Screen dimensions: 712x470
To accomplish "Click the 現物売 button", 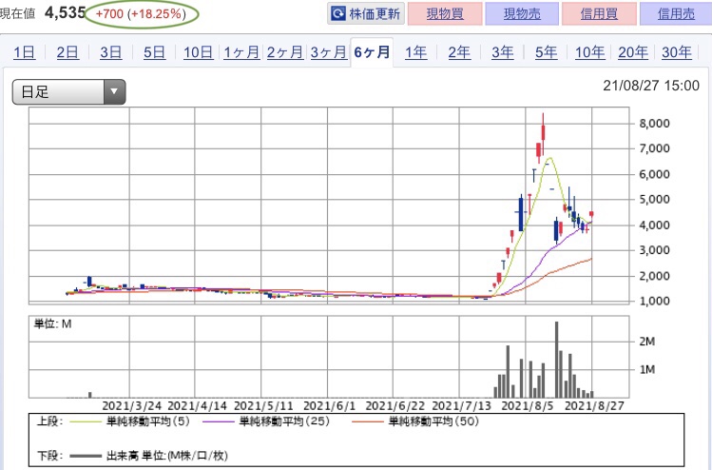I will pos(522,13).
